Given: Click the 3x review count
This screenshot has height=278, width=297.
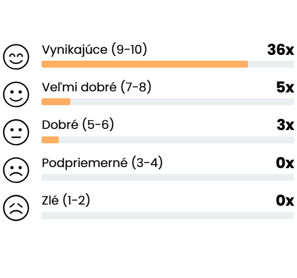Looking at the screenshot, I should click(285, 125).
